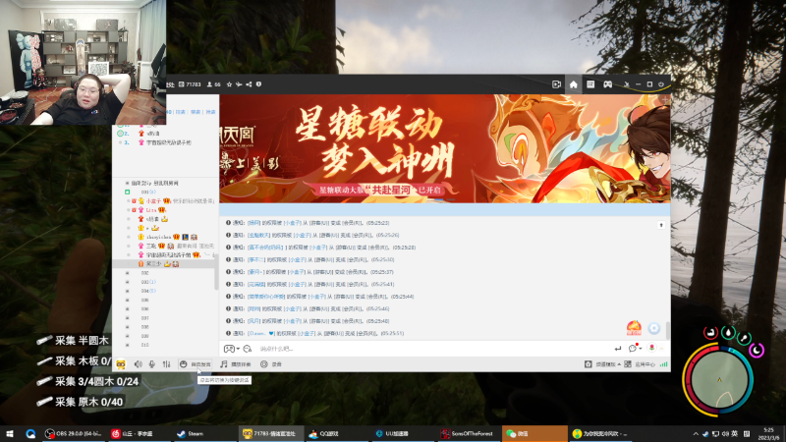
Task: Mute the speaker volume icon
Action: [138, 364]
